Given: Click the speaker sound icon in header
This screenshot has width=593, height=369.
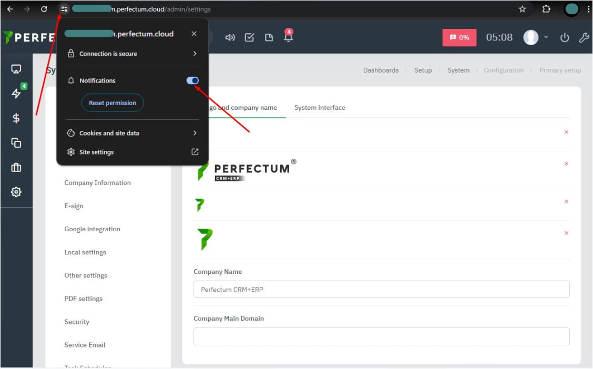Looking at the screenshot, I should (x=230, y=38).
